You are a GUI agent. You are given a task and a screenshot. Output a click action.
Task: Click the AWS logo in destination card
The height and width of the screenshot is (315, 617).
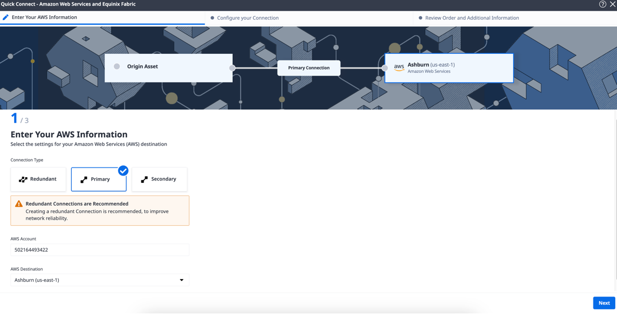(399, 68)
